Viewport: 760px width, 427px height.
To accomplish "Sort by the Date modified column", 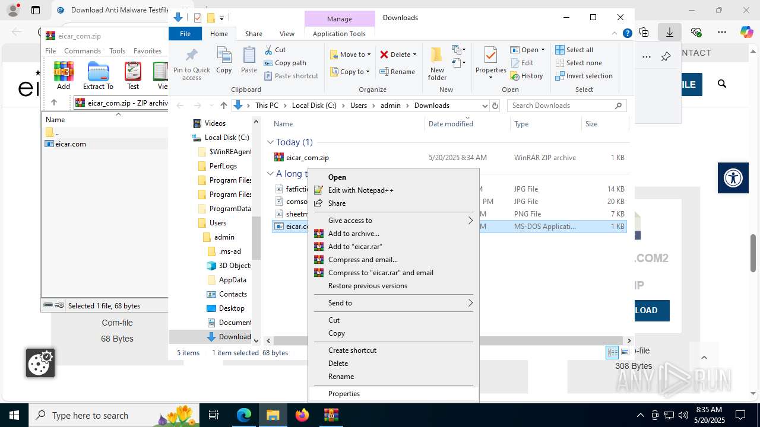I will 451,124.
